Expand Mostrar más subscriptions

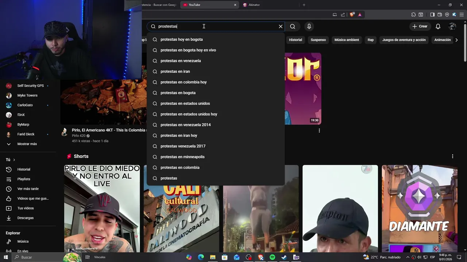28,144
